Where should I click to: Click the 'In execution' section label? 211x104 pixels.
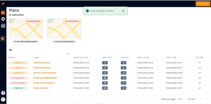point(16,15)
